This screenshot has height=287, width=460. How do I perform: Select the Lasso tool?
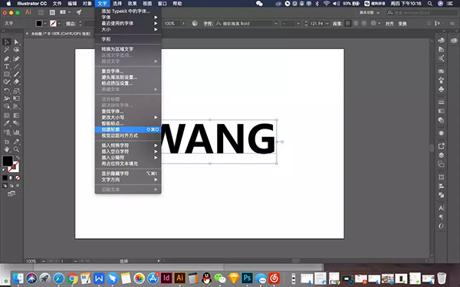tap(16, 50)
